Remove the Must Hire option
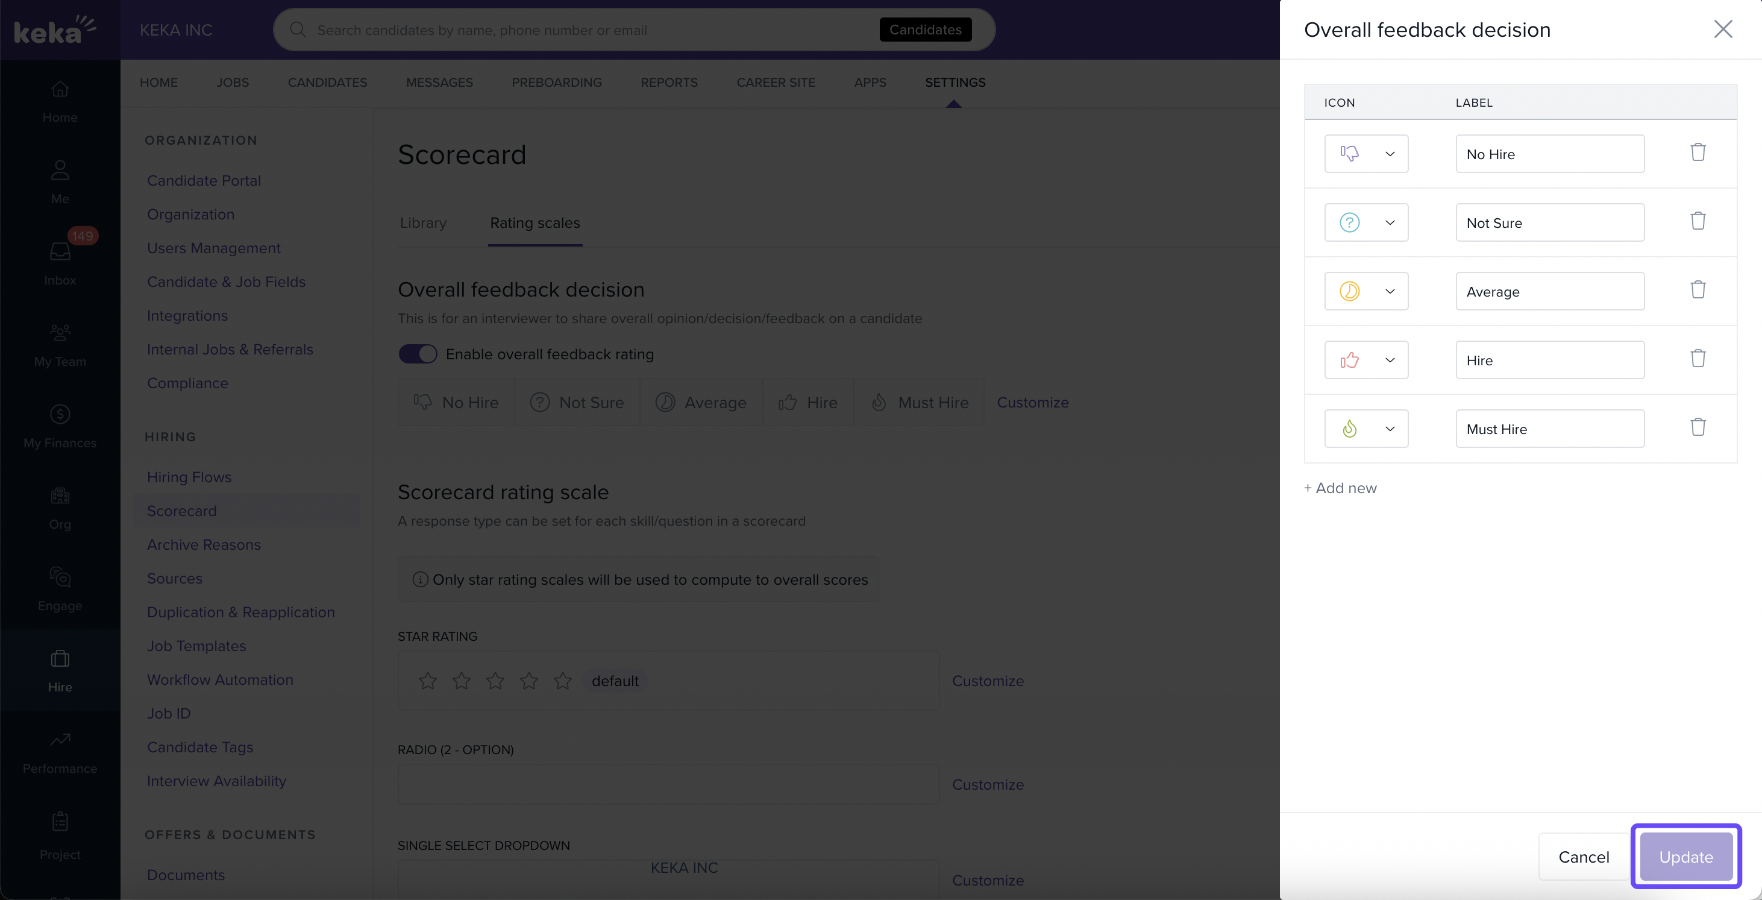Viewport: 1762px width, 900px height. pyautogui.click(x=1698, y=428)
